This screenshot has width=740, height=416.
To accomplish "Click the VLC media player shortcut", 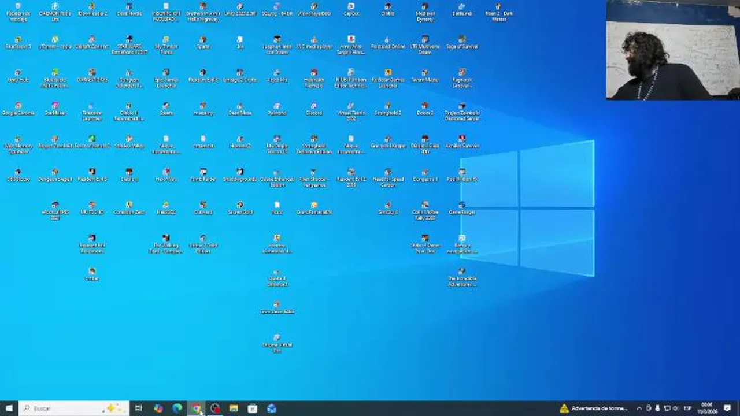I will point(314,42).
